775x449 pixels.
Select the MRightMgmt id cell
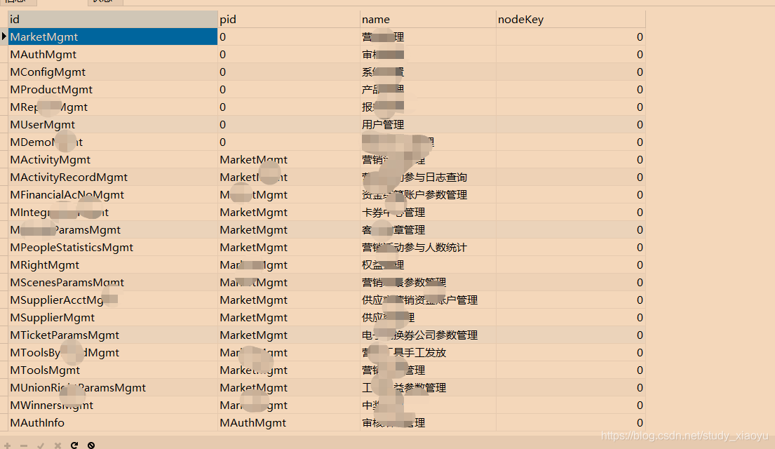tap(113, 265)
